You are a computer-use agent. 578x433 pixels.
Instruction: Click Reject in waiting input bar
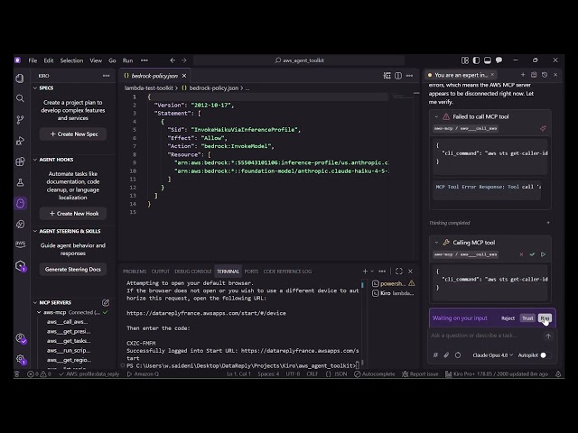pos(508,318)
